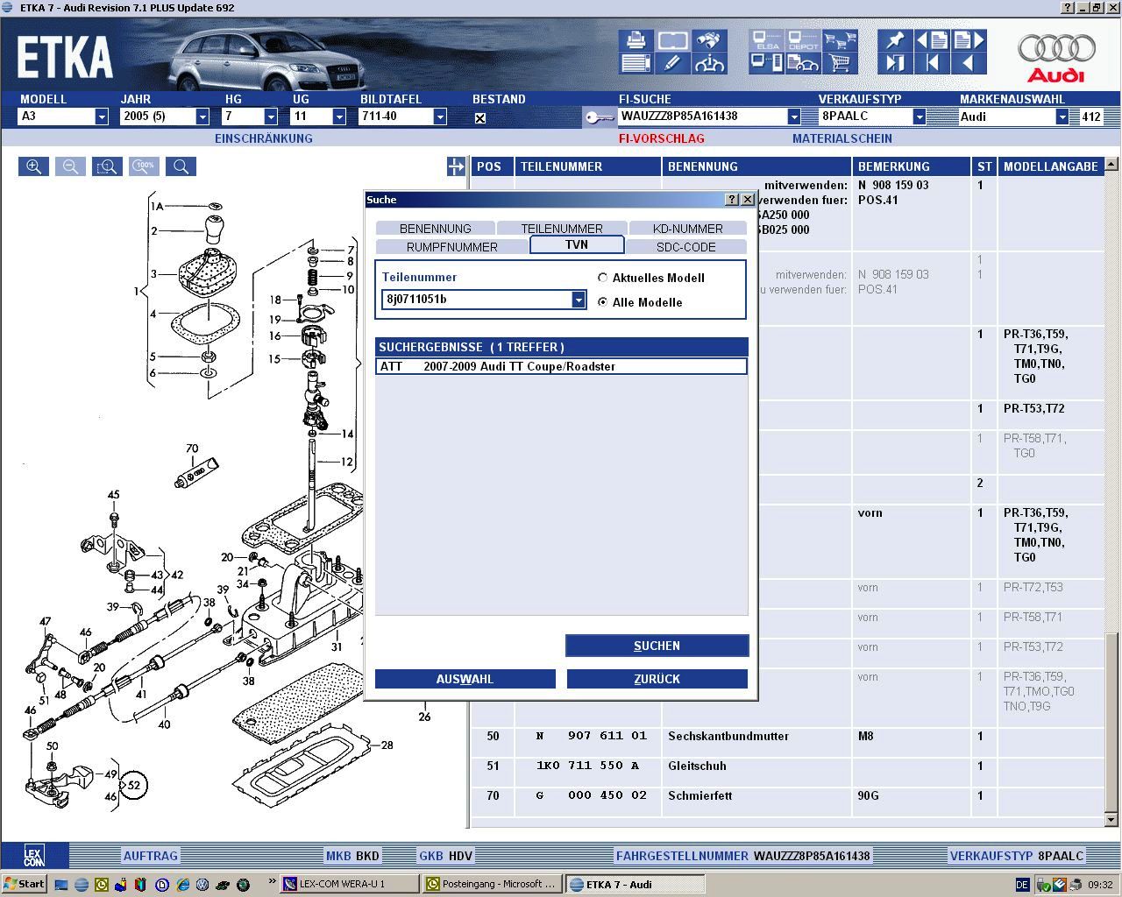
Task: Click the skip-to-first arrow icon
Action: coord(932,63)
